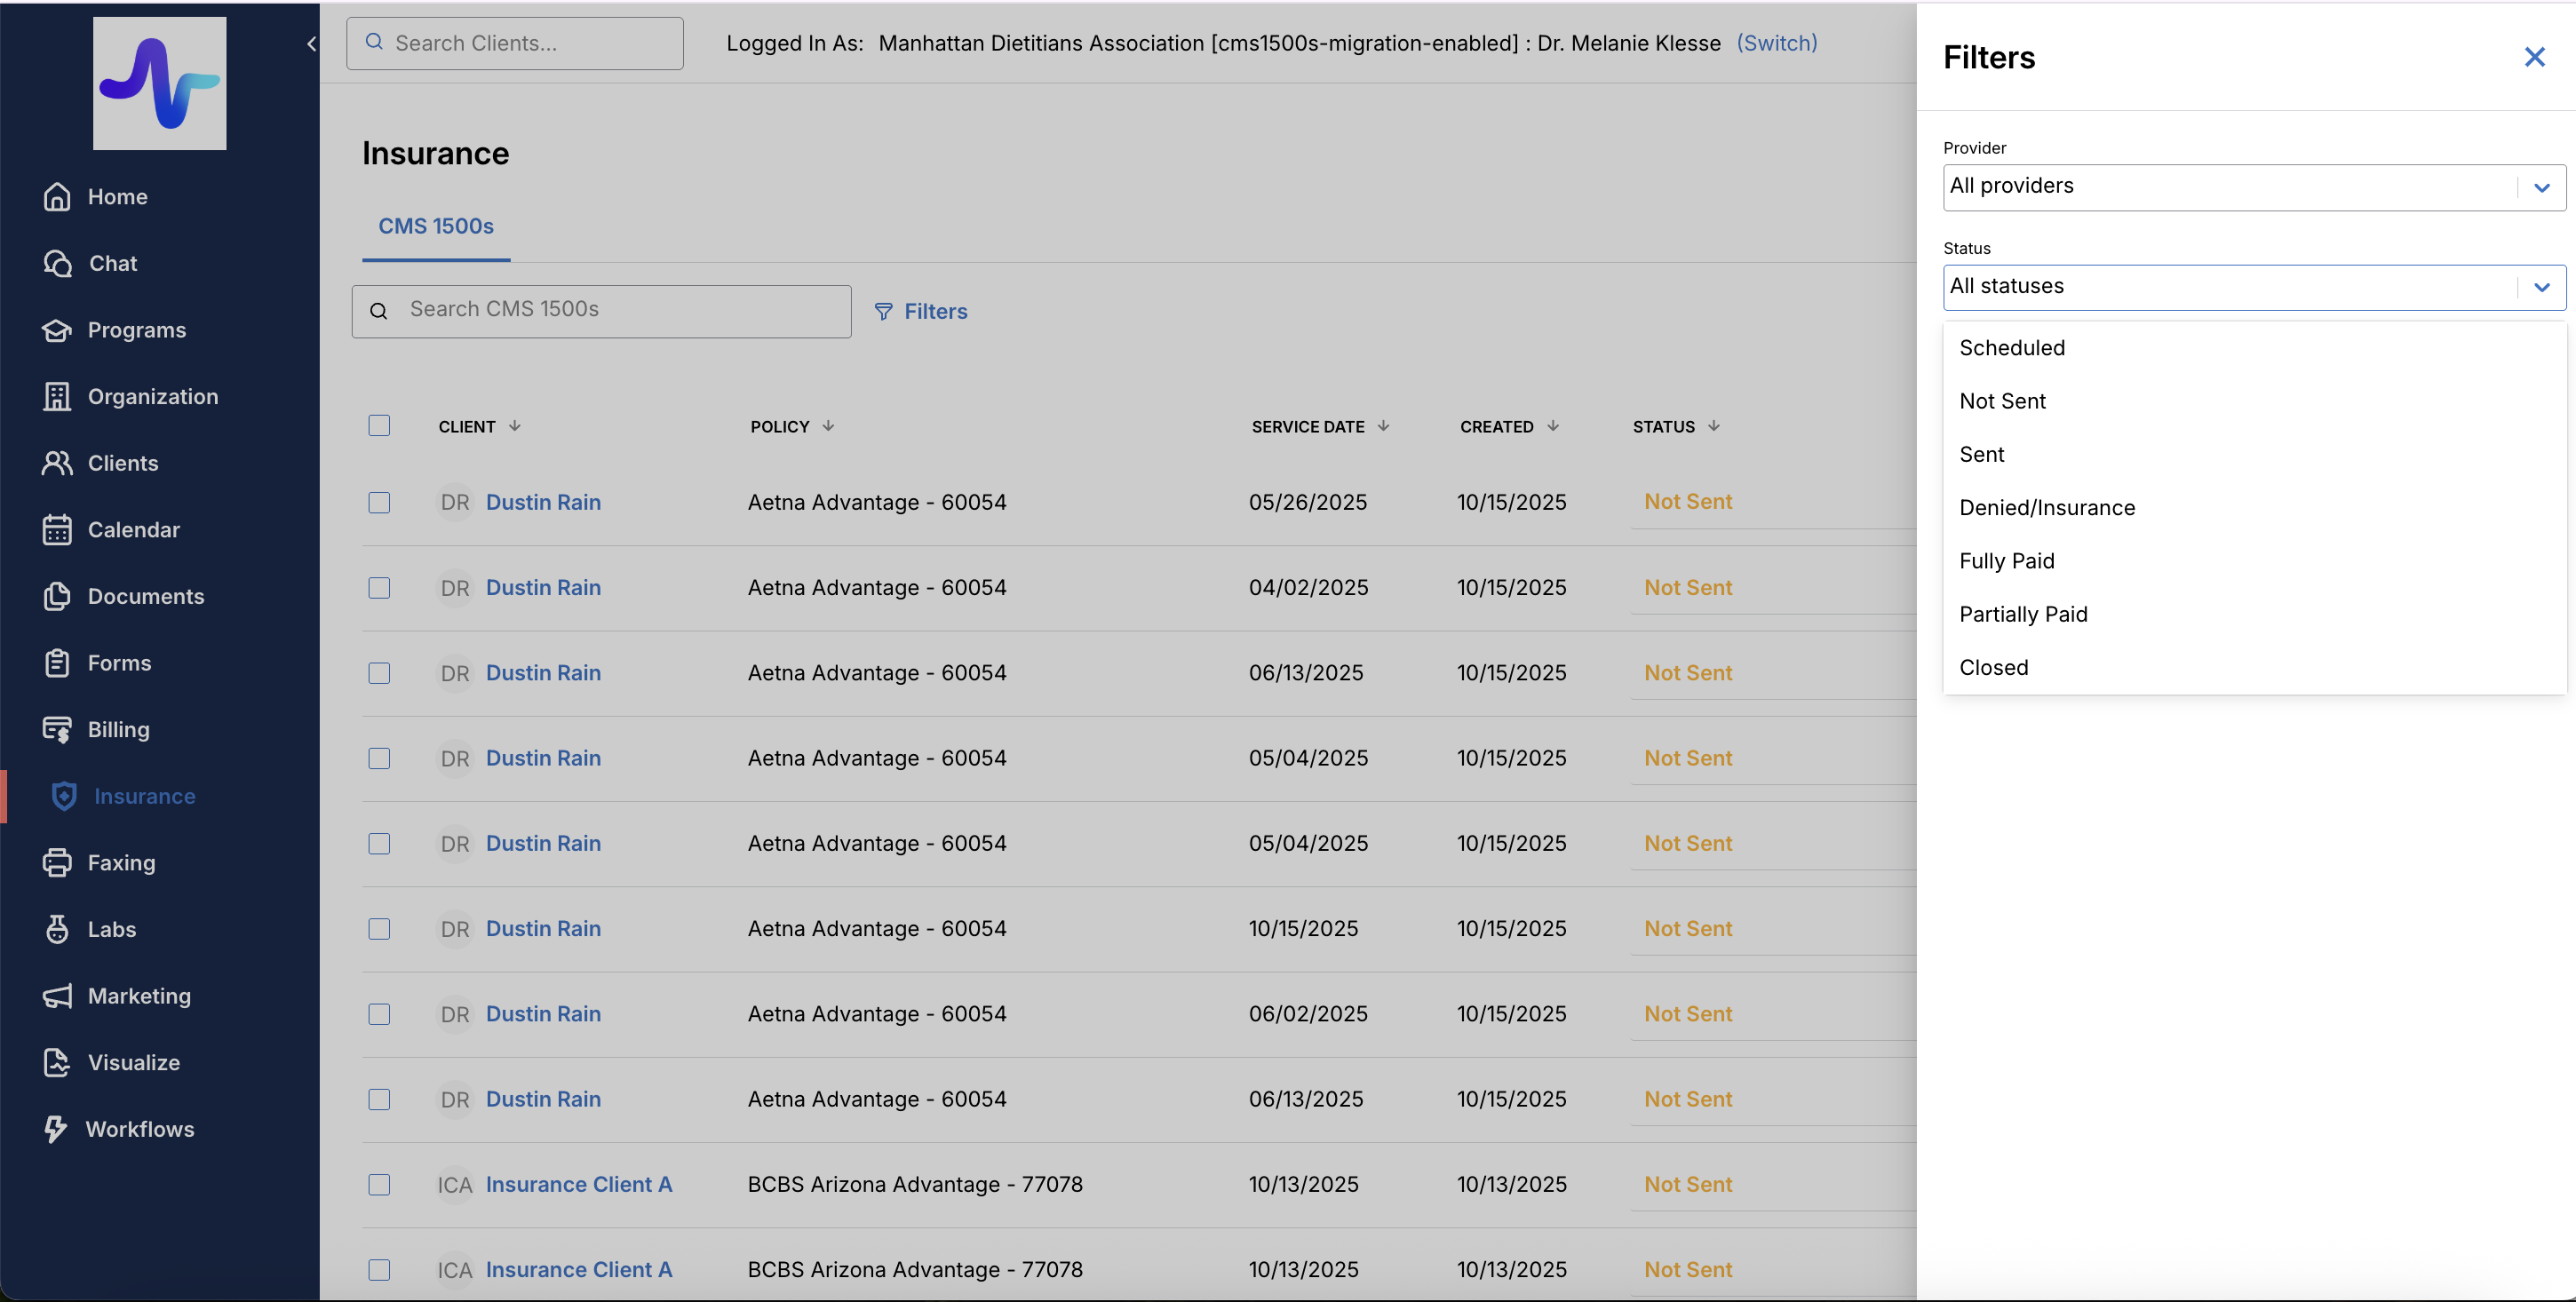Tick the select-all checkbox in table header
The height and width of the screenshot is (1302, 2576).
(x=379, y=426)
